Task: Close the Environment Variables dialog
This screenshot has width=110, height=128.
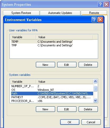Action: pyautogui.click(x=100, y=20)
